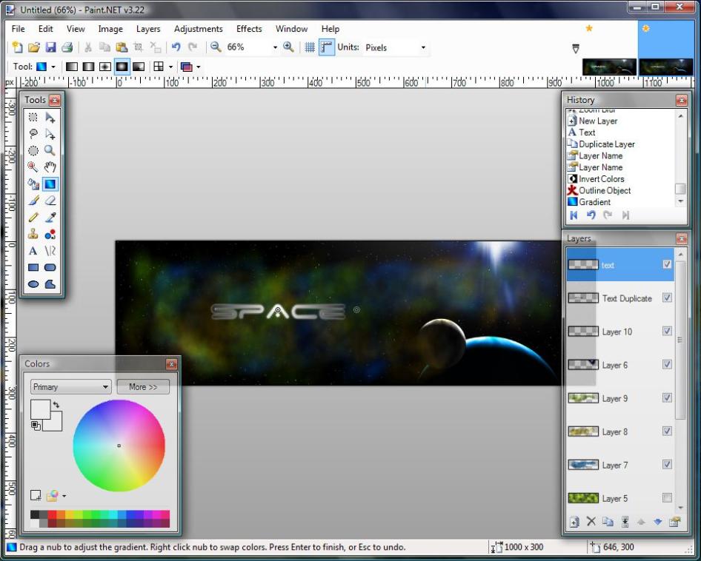Delete layer using the X icon
The image size is (701, 561).
coord(591,522)
